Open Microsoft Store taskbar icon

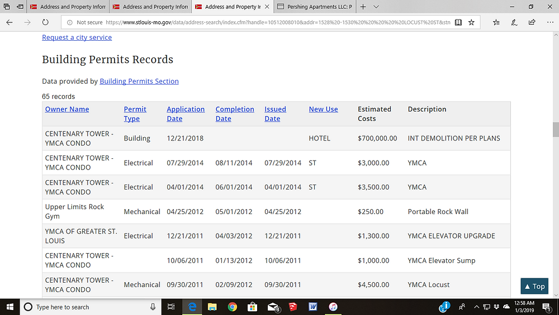(x=253, y=307)
